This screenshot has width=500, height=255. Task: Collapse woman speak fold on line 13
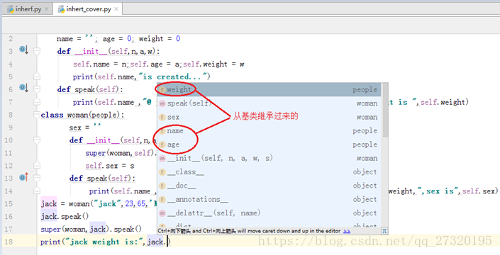click(37, 178)
